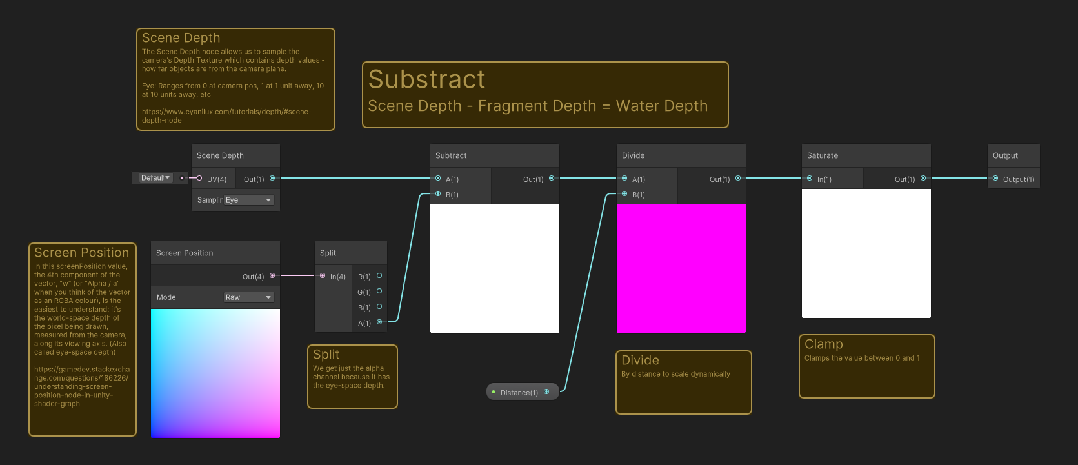
Task: Click the Divide B(1) input port
Action: pos(624,193)
